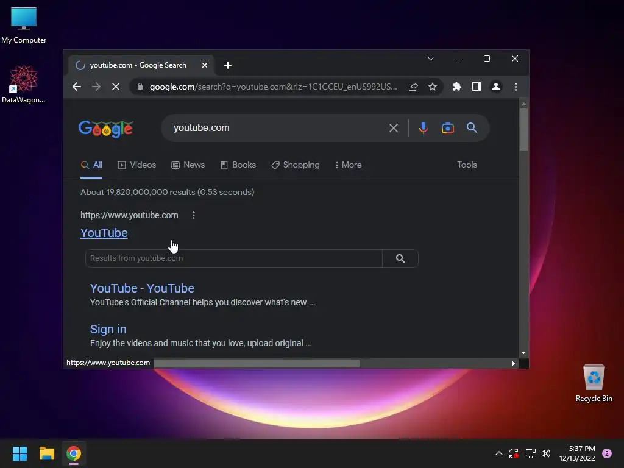This screenshot has height=468, width=624.
Task: Clear the search box with X icon
Action: pyautogui.click(x=394, y=128)
